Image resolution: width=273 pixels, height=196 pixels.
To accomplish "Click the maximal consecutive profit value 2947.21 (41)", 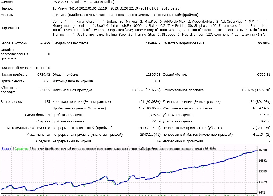I will click(x=150, y=135).
